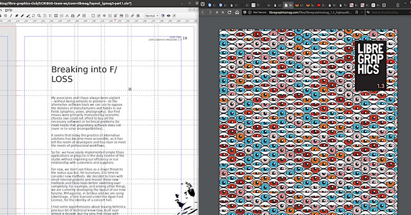Open the Normal image quality dropdown
This screenshot has width=411, height=215.
coord(152,16)
